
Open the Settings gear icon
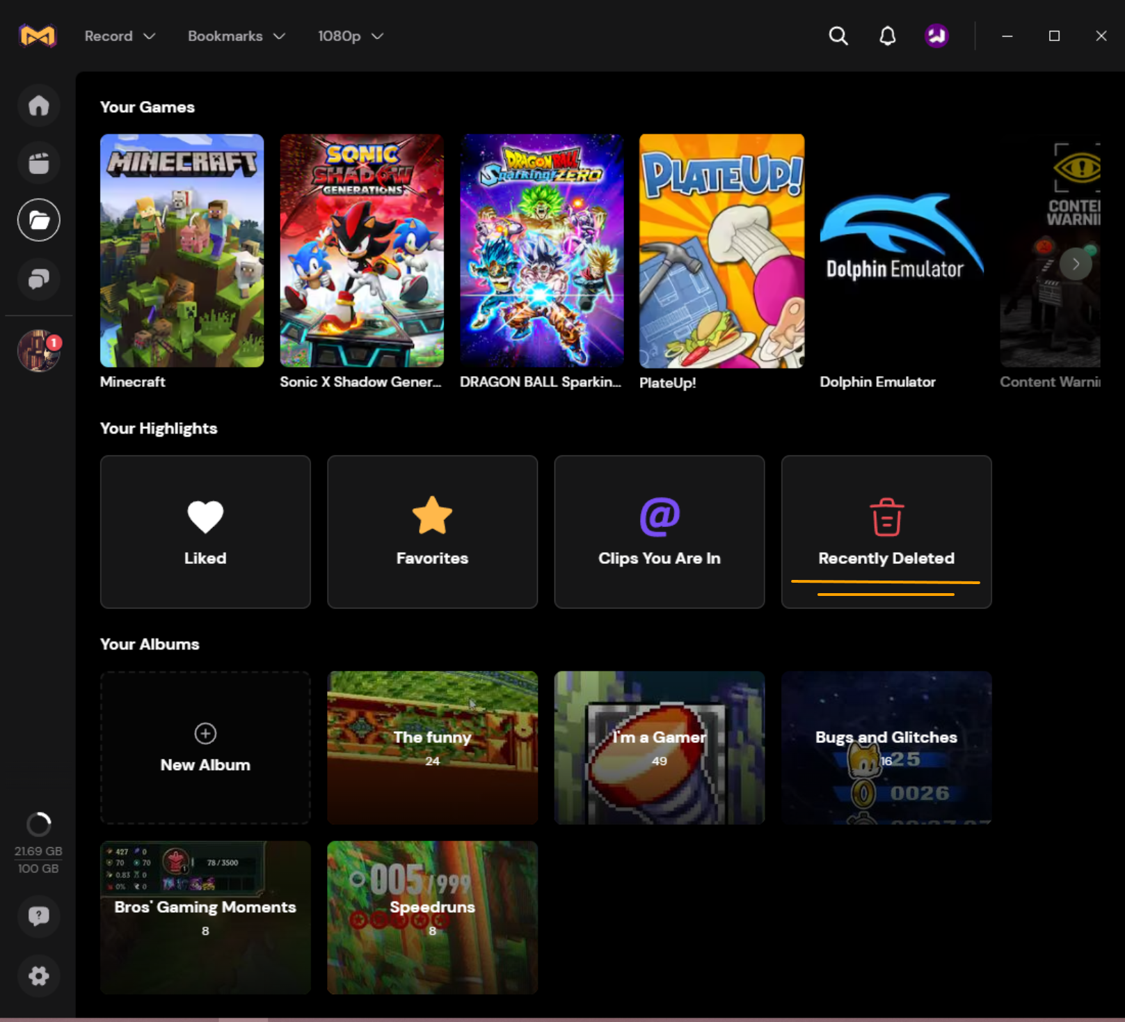click(x=39, y=975)
